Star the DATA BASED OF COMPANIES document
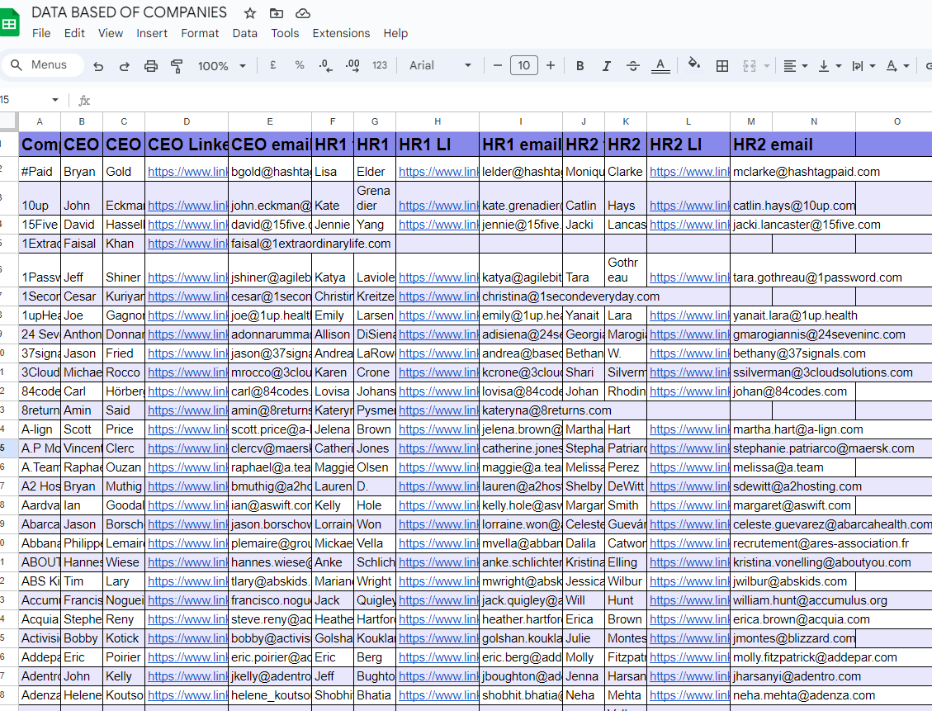 [250, 13]
